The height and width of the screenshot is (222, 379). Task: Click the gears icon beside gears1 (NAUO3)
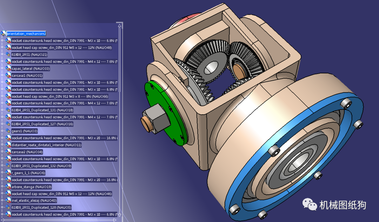tap(8, 131)
